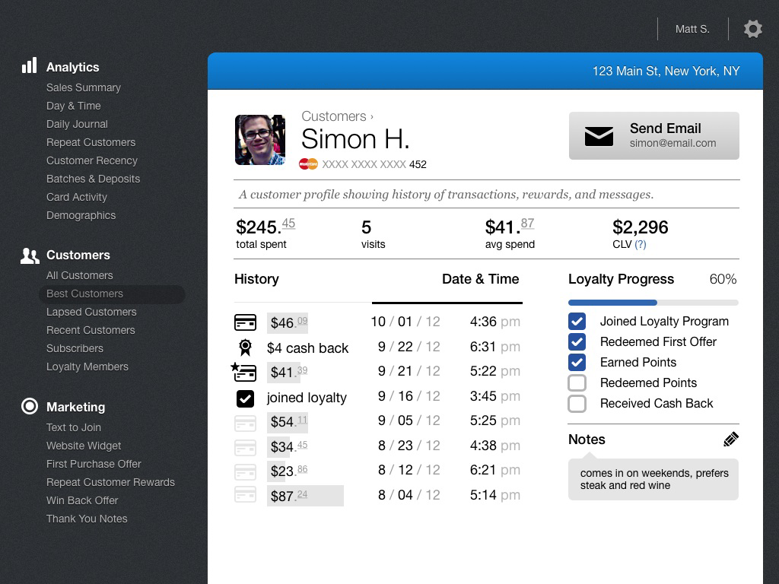Click the Loyalty Progress bar
This screenshot has width=779, height=584.
tap(653, 303)
